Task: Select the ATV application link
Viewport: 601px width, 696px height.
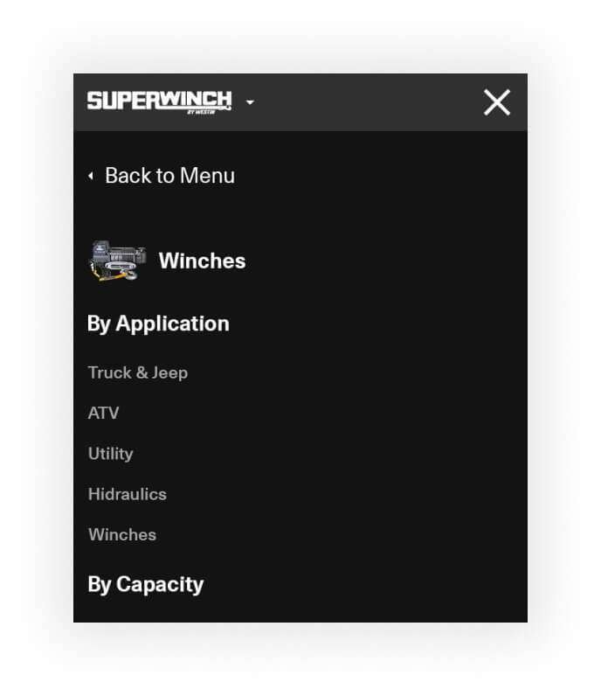Action: point(103,413)
